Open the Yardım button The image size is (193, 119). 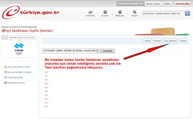click(183, 41)
